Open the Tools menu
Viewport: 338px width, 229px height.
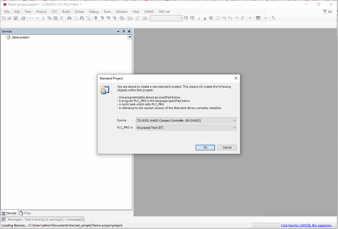point(107,12)
